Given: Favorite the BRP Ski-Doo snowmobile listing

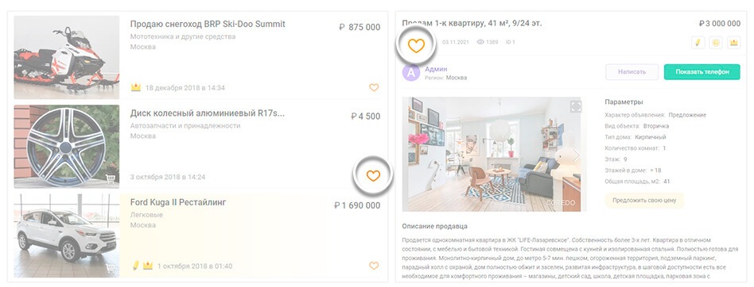Looking at the screenshot, I should [x=374, y=88].
